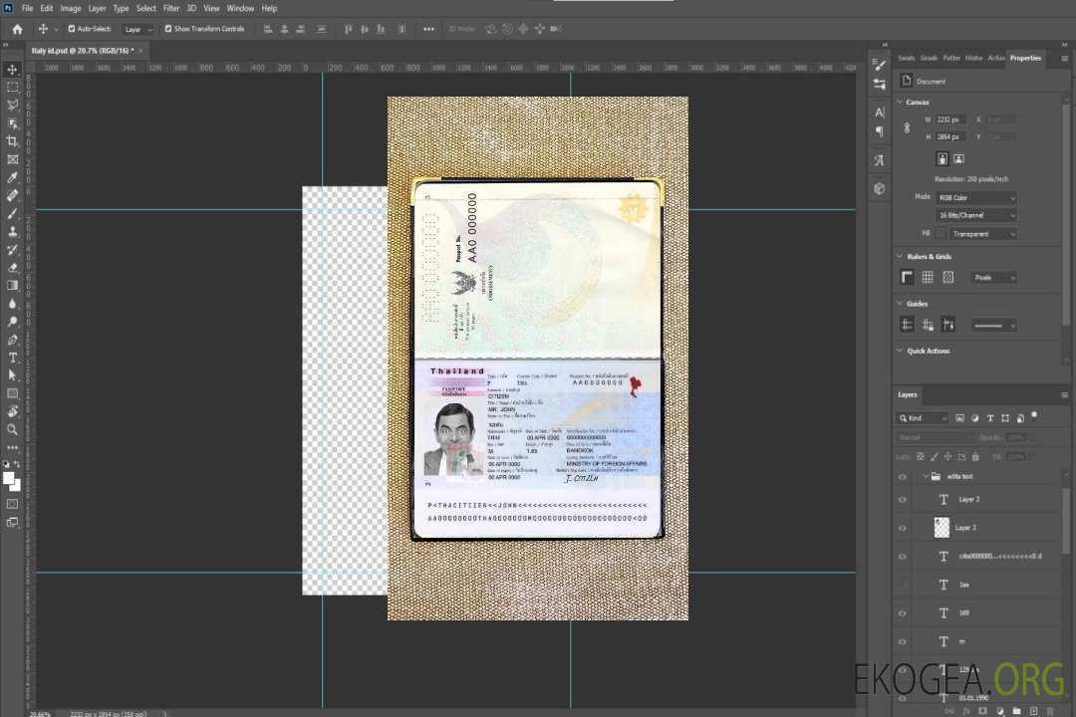Image resolution: width=1076 pixels, height=717 pixels.
Task: Click the Home icon in options bar
Action: [17, 29]
